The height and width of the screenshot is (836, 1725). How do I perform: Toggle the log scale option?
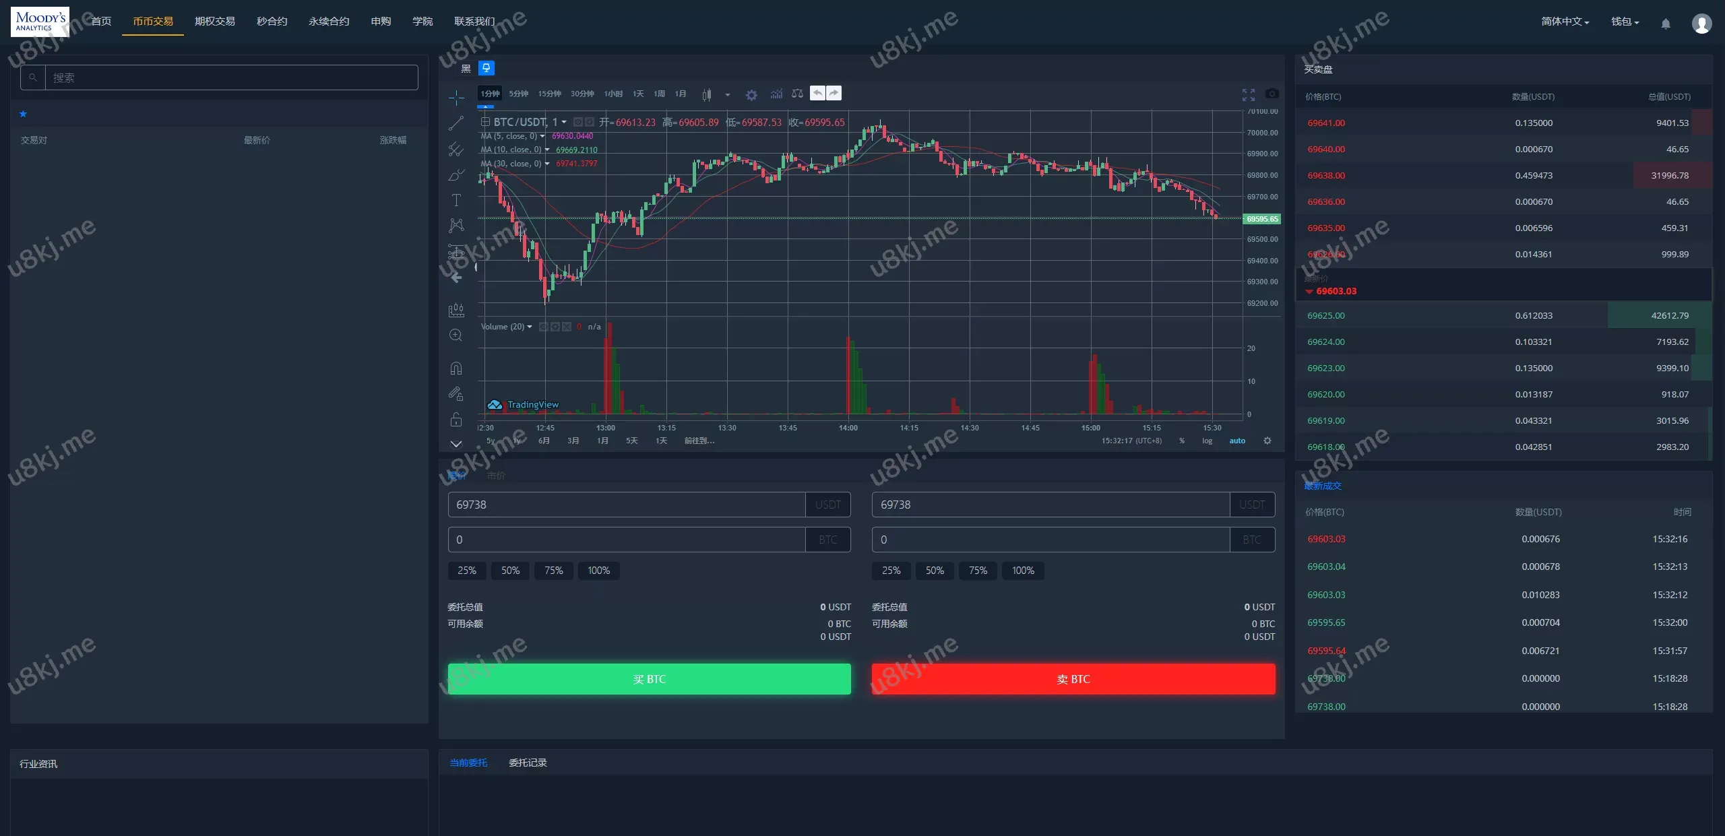pos(1207,441)
